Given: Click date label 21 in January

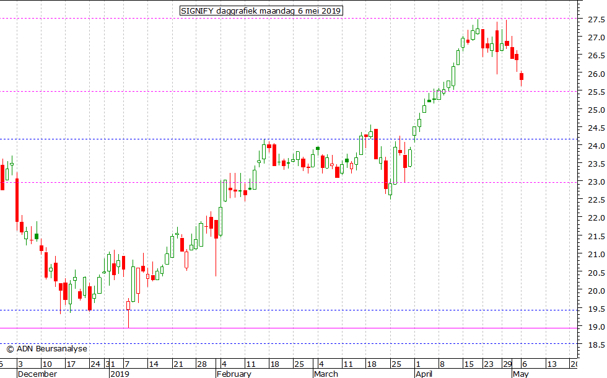Looking at the screenshot, I should [178, 364].
